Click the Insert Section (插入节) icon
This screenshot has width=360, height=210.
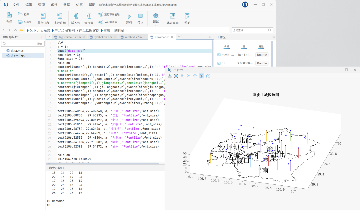75,16
